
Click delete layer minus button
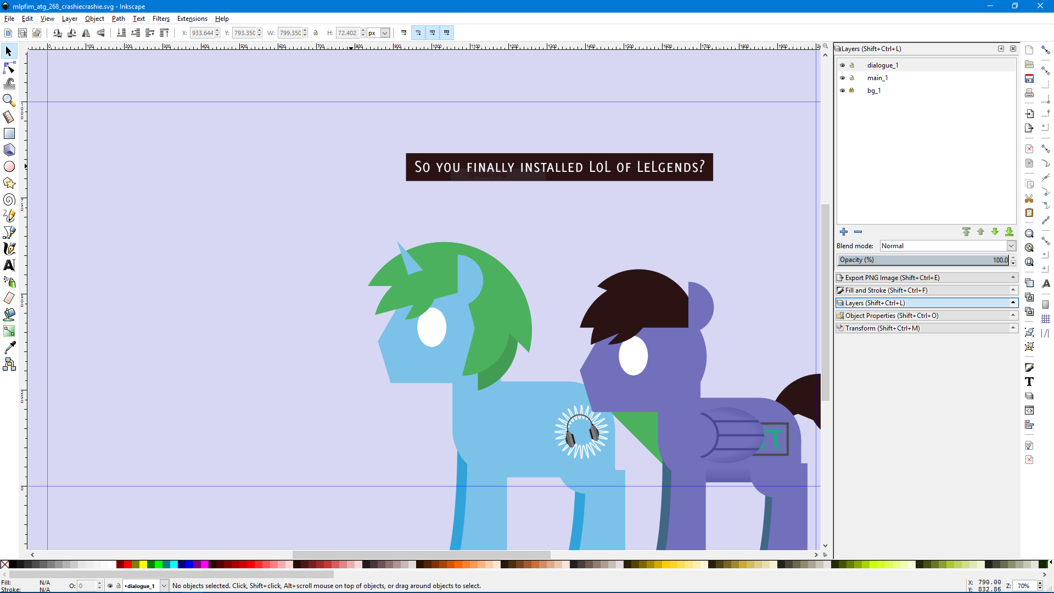[858, 232]
